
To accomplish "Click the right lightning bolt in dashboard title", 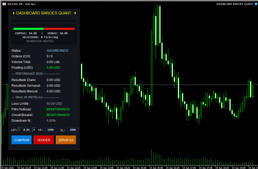I will pyautogui.click(x=75, y=13).
